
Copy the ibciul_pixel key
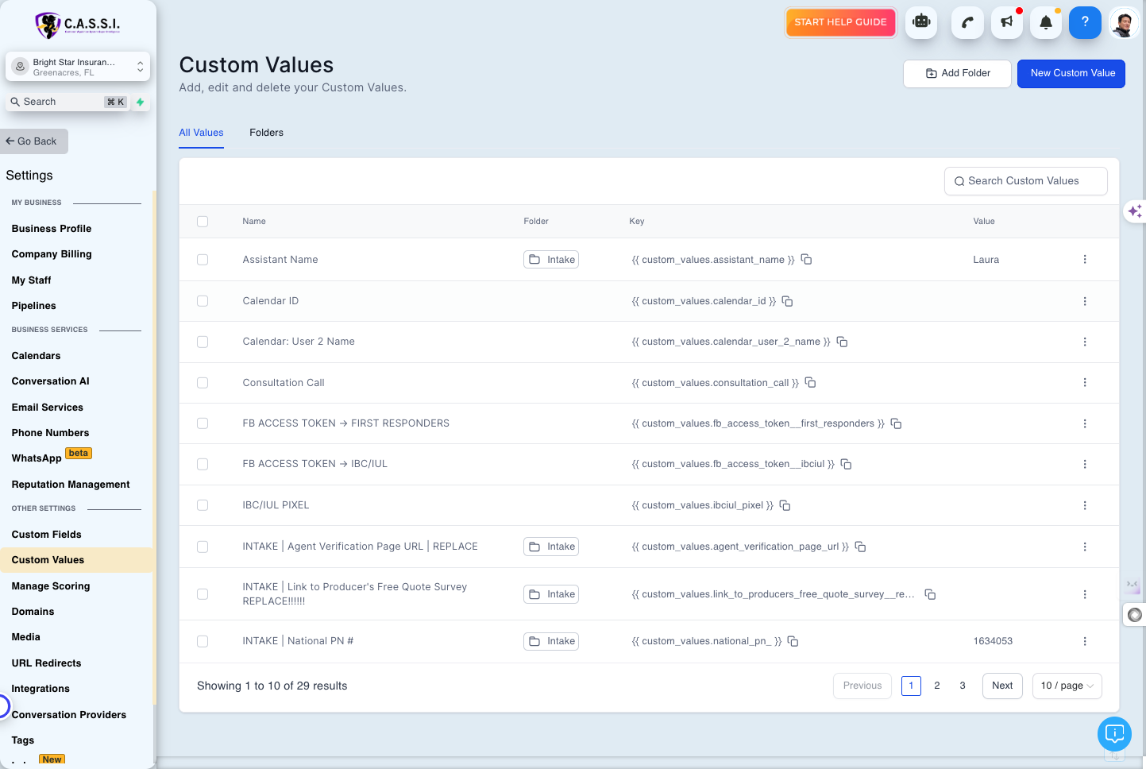pos(785,505)
